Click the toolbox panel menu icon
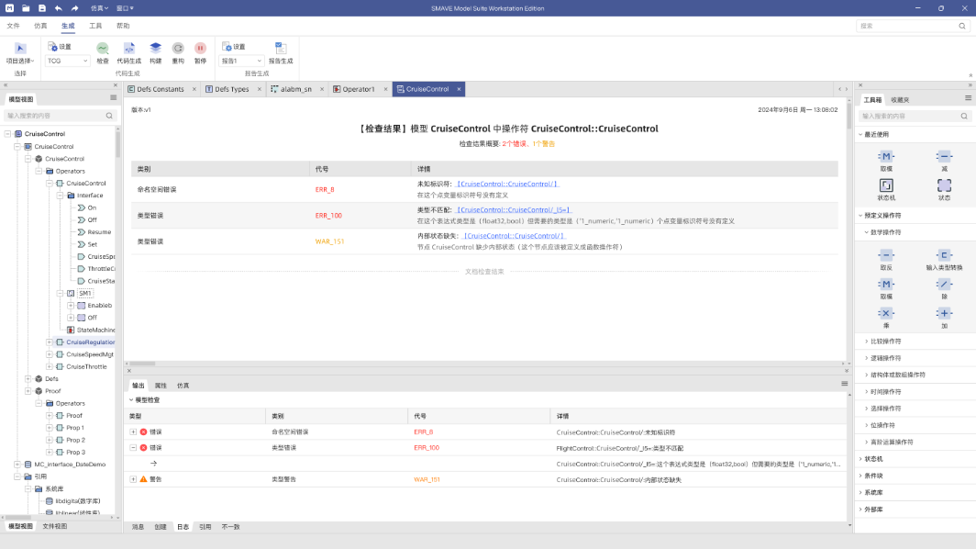This screenshot has height=549, width=976. point(968,98)
